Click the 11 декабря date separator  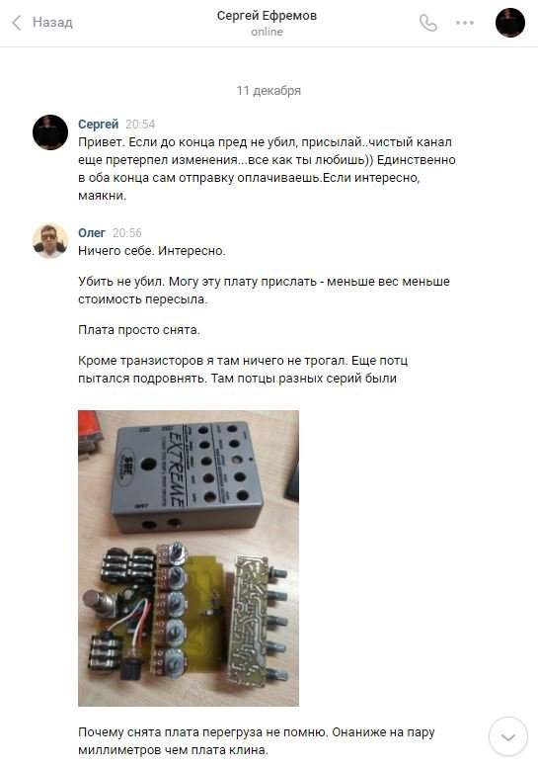coord(269,91)
